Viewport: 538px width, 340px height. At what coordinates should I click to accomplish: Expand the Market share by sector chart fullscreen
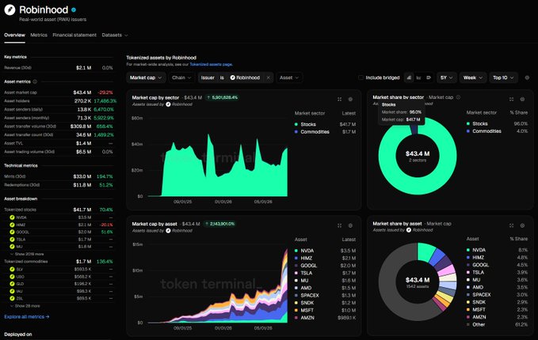[511, 100]
